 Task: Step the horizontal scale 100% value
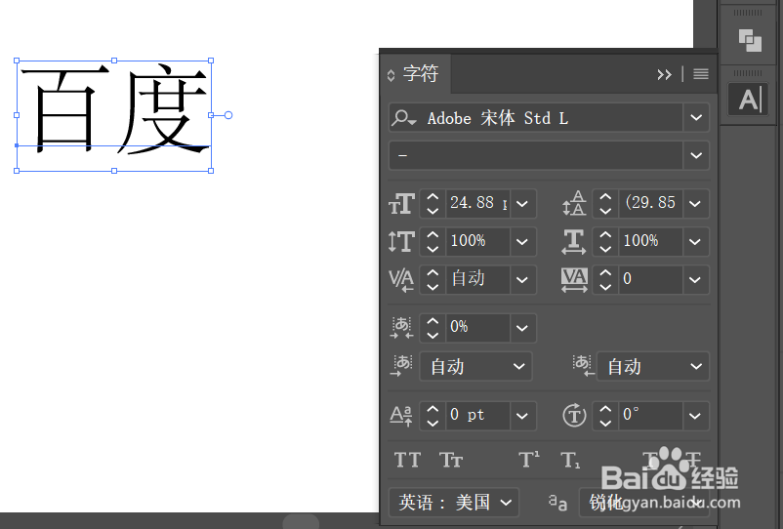point(605,241)
